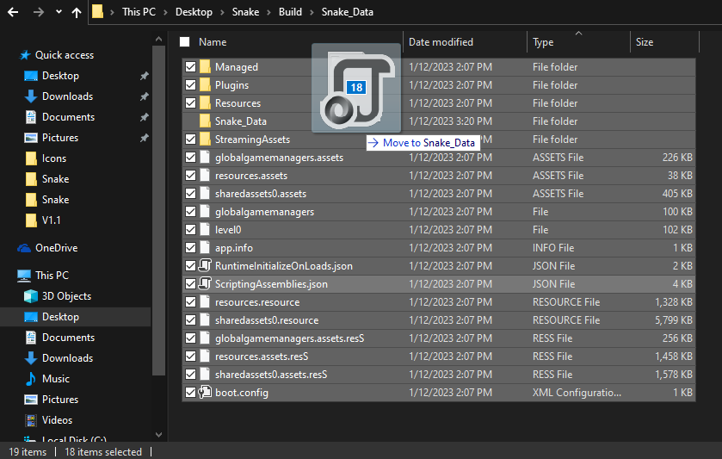Select the sharedassets0.assets file name

click(x=261, y=194)
